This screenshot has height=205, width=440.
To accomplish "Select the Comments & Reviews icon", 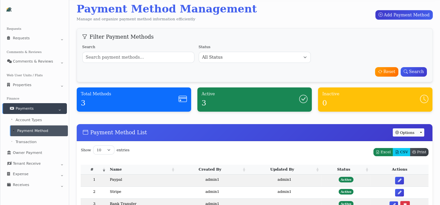I will (x=9, y=61).
